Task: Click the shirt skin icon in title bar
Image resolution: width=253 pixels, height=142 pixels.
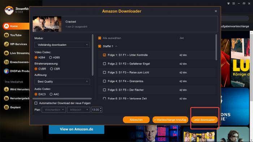Action: pyautogui.click(x=228, y=3)
